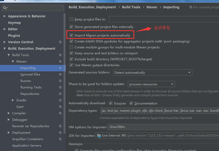Open Application Servers settings
This screenshot has height=151, width=219.
[27, 145]
